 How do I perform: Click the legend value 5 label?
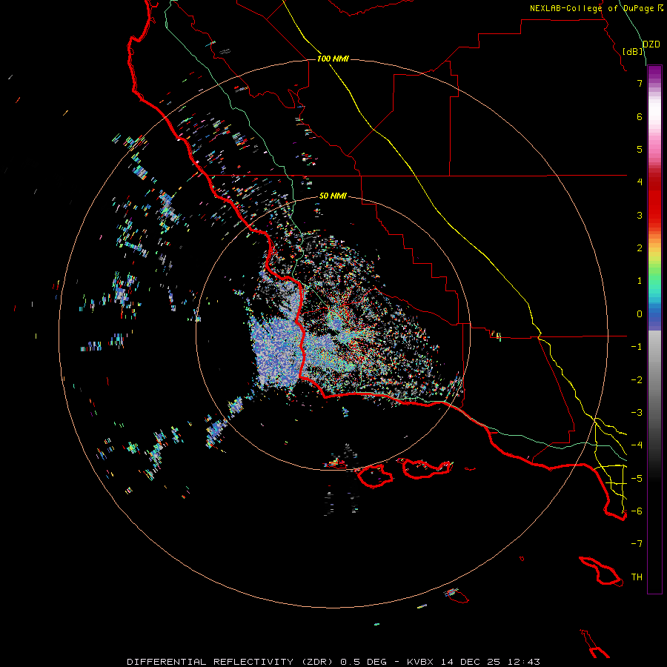[640, 149]
